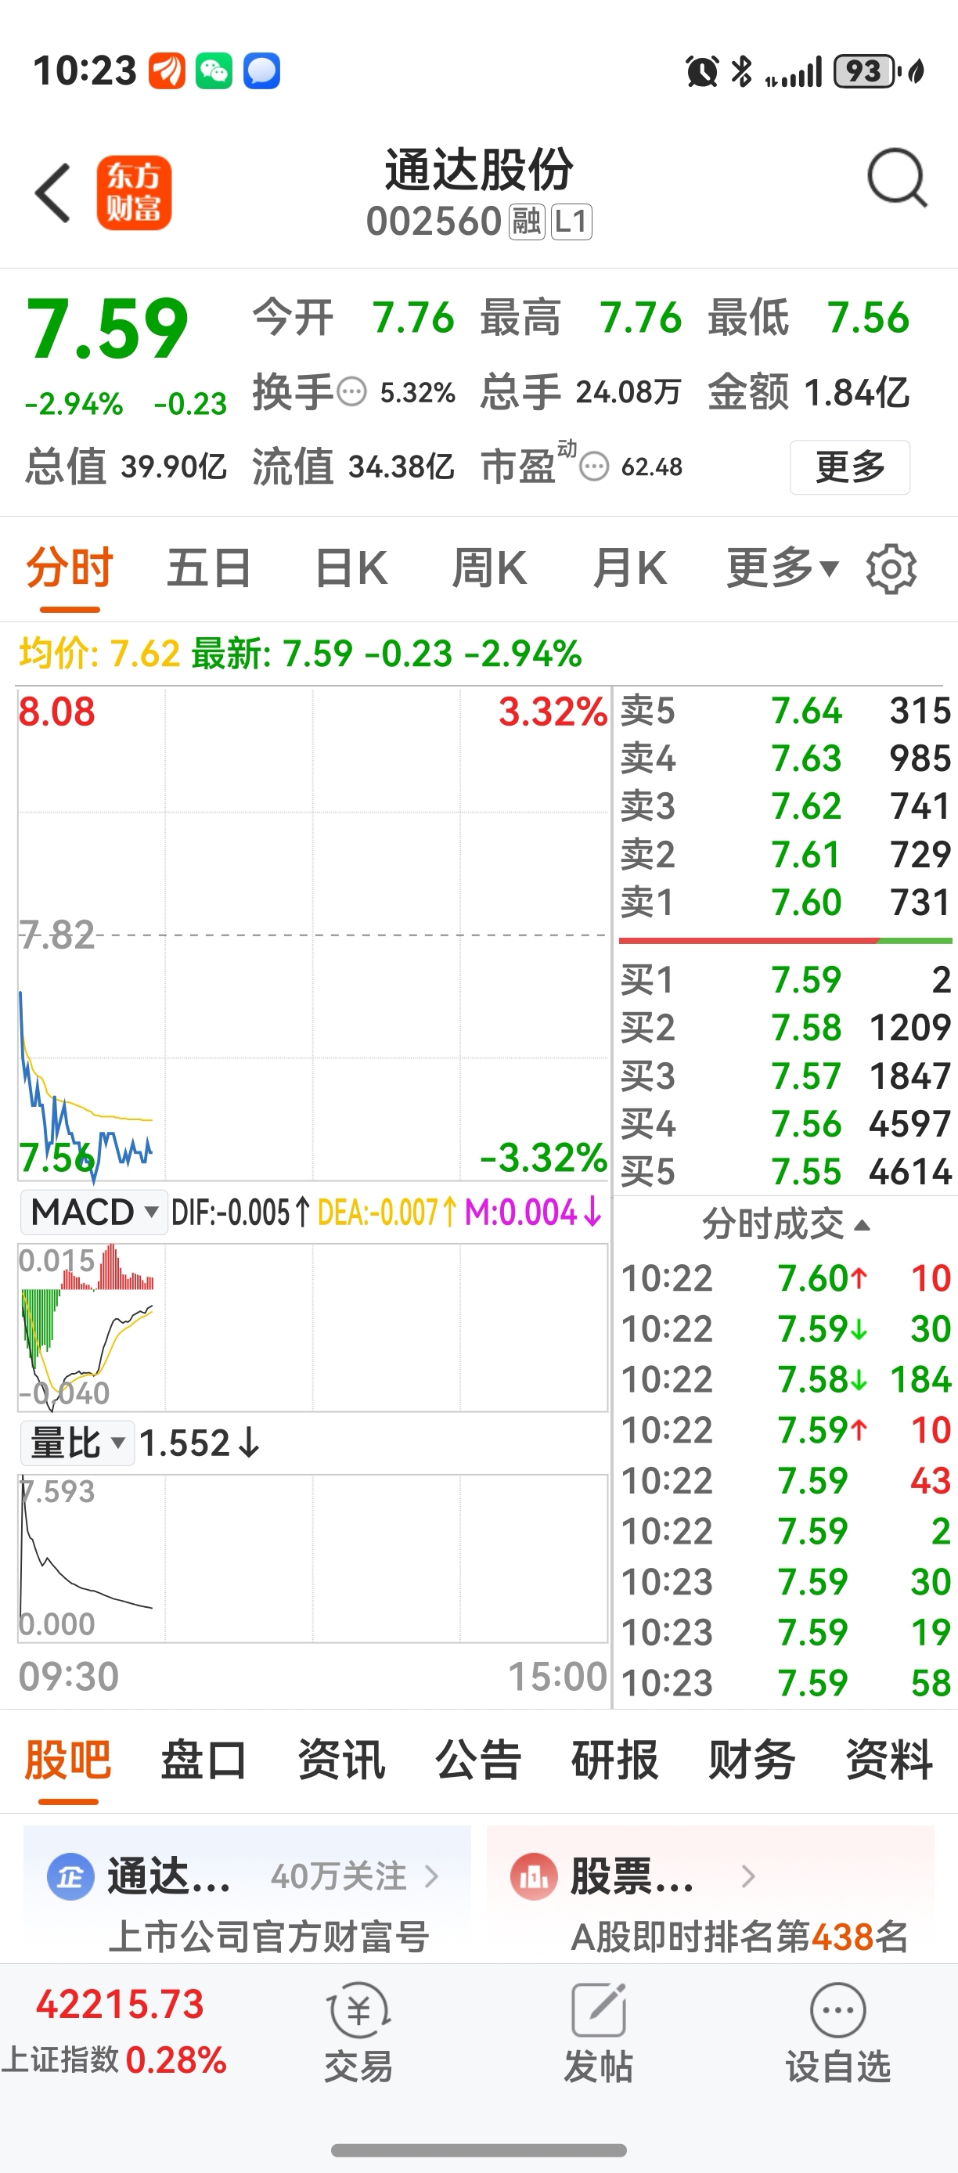Select the 分时 chart tab
The height and width of the screenshot is (2173, 958).
69,568
